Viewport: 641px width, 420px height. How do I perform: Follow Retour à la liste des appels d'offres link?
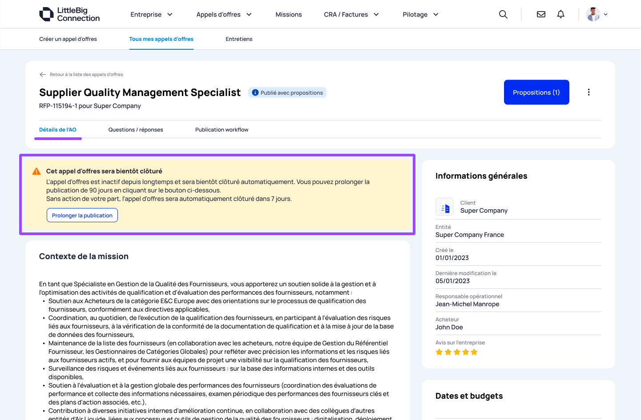click(x=86, y=75)
